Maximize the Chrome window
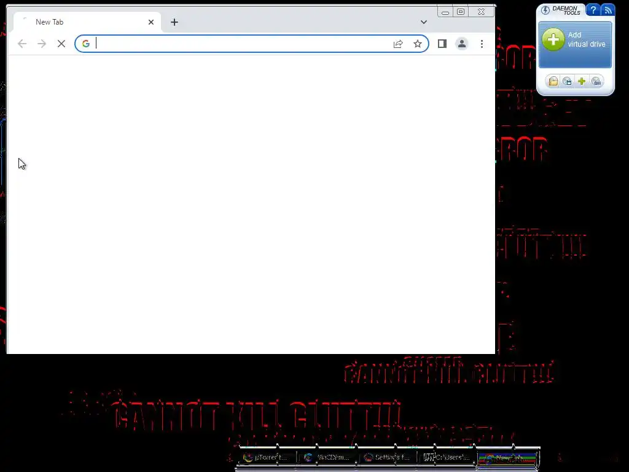The width and height of the screenshot is (629, 472). pyautogui.click(x=461, y=12)
